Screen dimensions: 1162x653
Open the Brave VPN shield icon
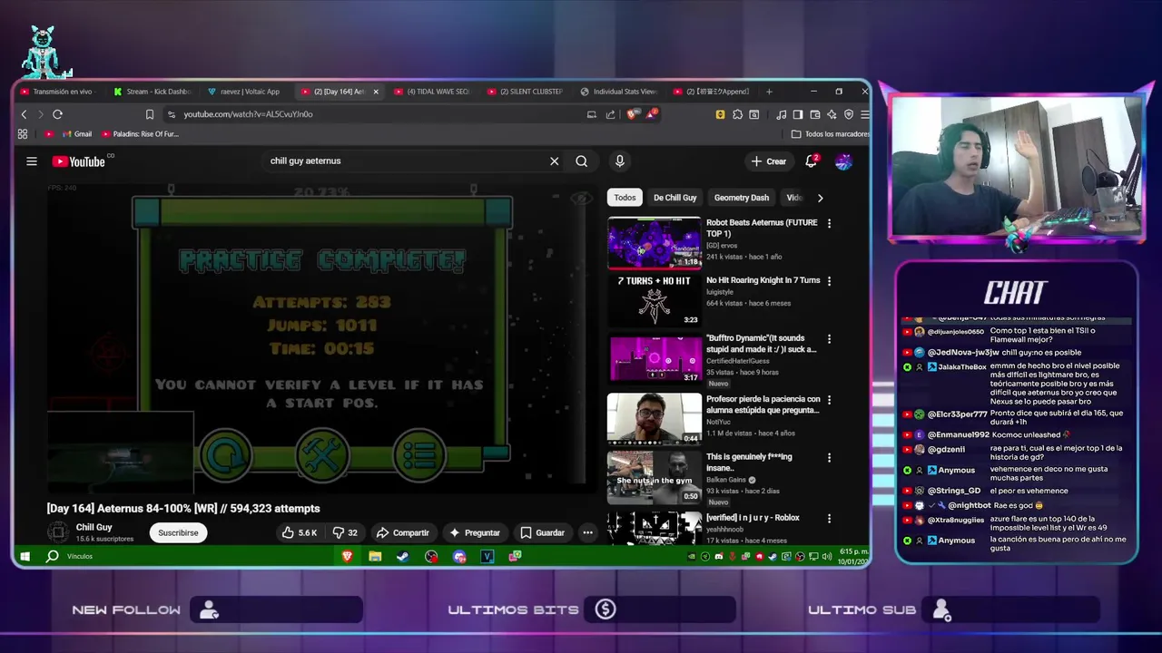pos(849,114)
